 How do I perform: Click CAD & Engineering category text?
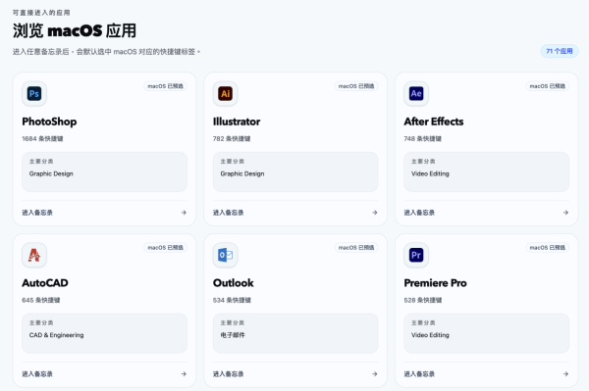tap(56, 335)
